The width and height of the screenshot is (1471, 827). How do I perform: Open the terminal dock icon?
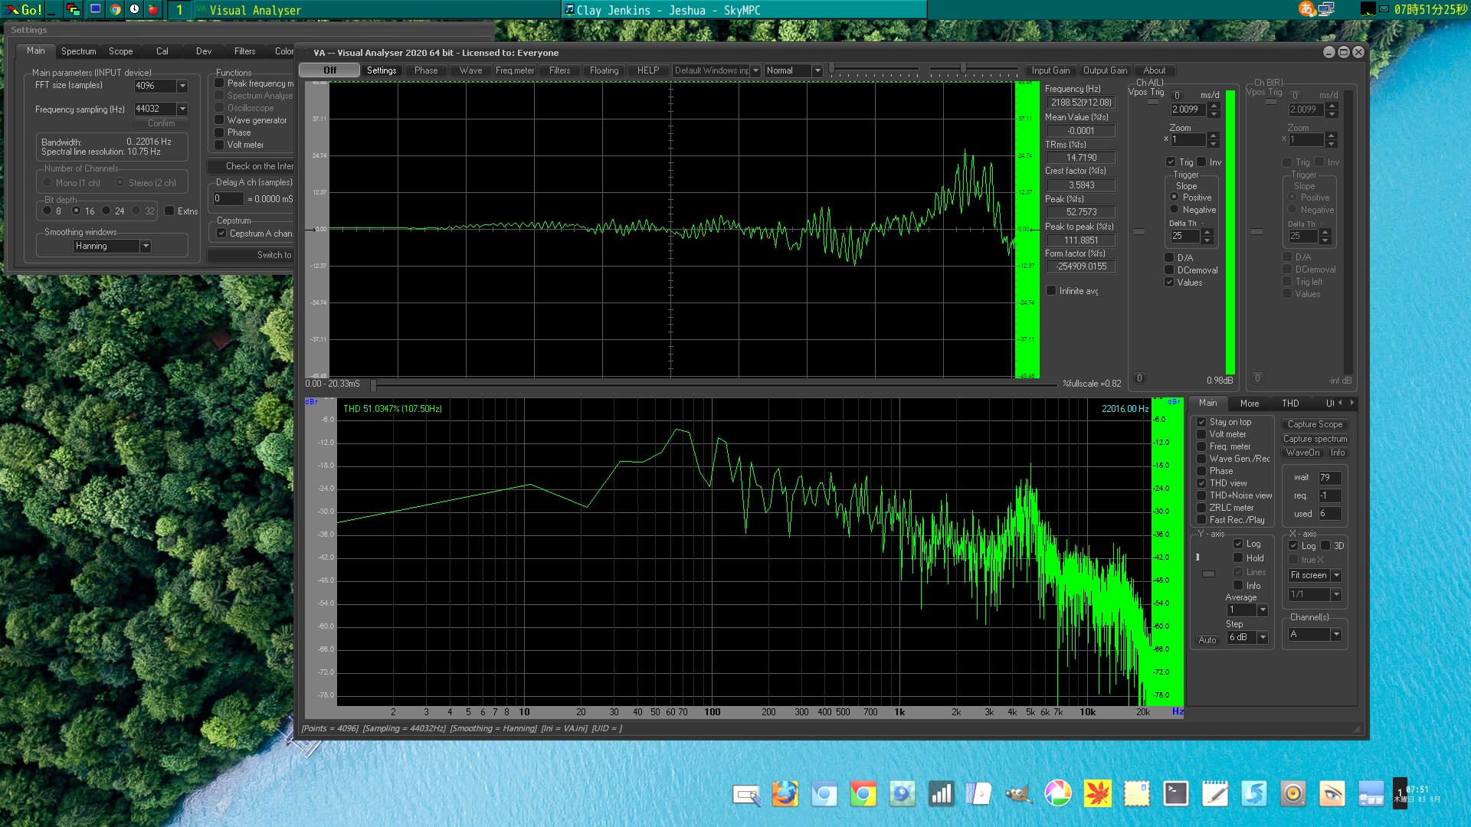coord(1175,794)
